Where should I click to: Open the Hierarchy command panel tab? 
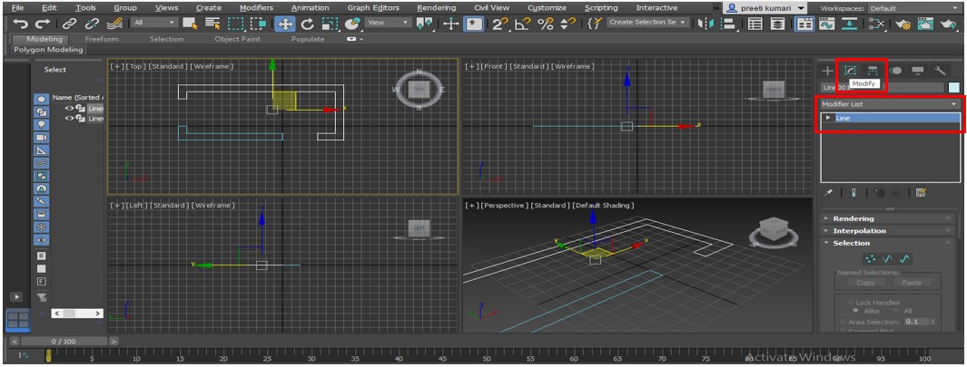[x=873, y=71]
